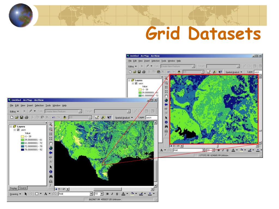Click Full Extent globe icon in front window

[x=51, y=148]
